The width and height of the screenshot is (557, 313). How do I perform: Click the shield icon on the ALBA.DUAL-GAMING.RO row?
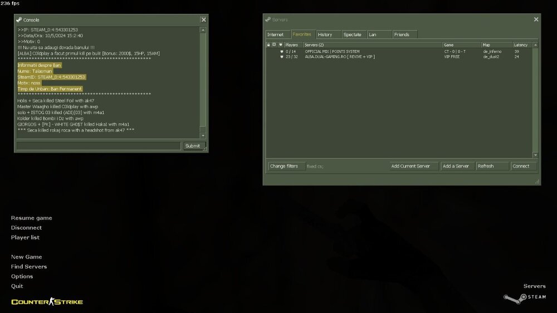(x=281, y=57)
